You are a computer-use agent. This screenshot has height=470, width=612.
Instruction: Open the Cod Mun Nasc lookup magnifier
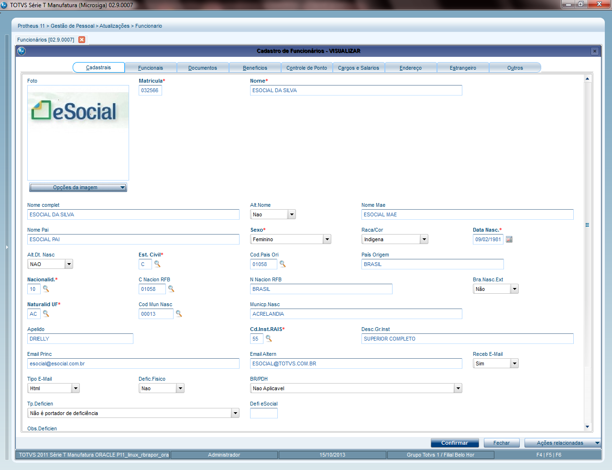pos(179,314)
